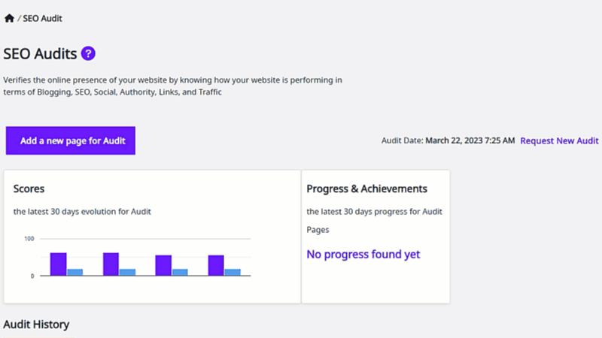
Task: Click the audit date March 22, 2023 text
Action: pyautogui.click(x=470, y=140)
